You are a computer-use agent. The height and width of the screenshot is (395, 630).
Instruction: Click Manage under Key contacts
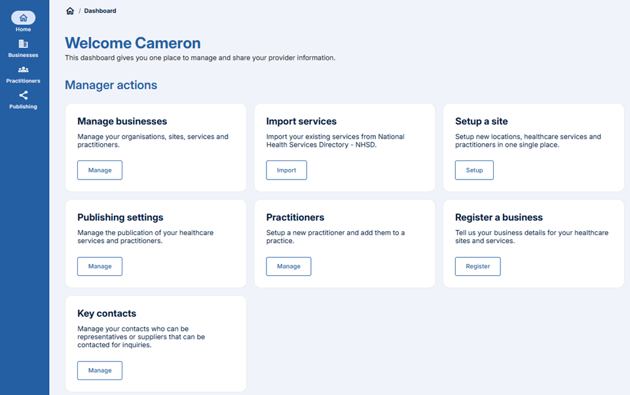pos(100,370)
